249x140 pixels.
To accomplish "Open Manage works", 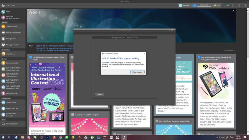I will (13, 39).
